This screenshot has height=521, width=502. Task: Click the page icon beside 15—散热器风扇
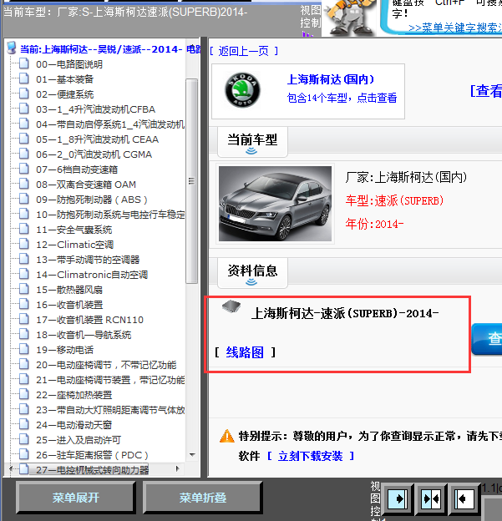click(x=24, y=289)
